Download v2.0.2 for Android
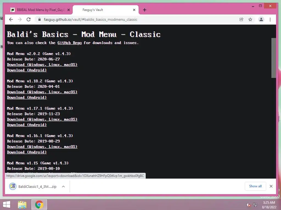The height and width of the screenshot is (210, 281). (x=27, y=70)
